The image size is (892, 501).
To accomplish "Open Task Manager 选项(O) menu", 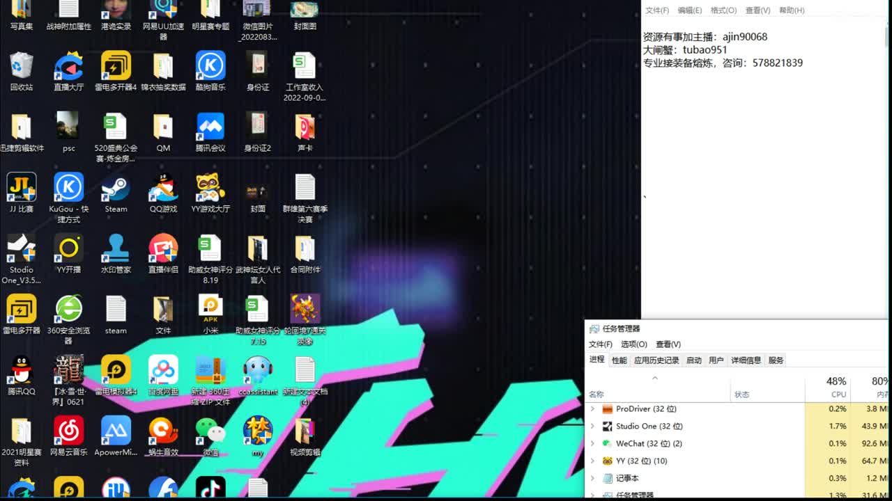I will pyautogui.click(x=634, y=344).
